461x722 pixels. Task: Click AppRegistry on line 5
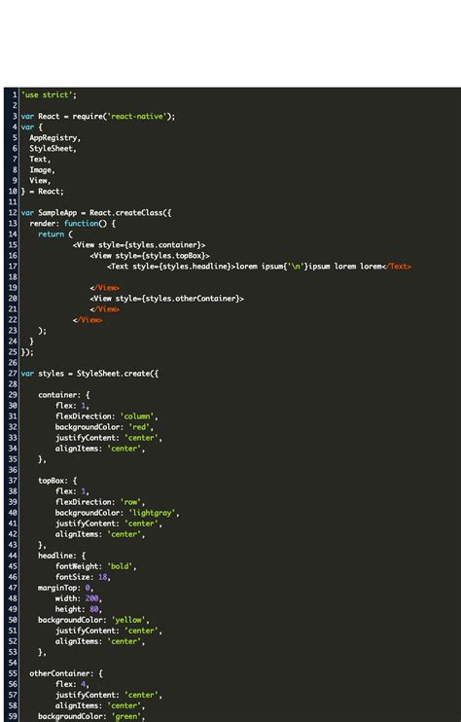[54, 137]
